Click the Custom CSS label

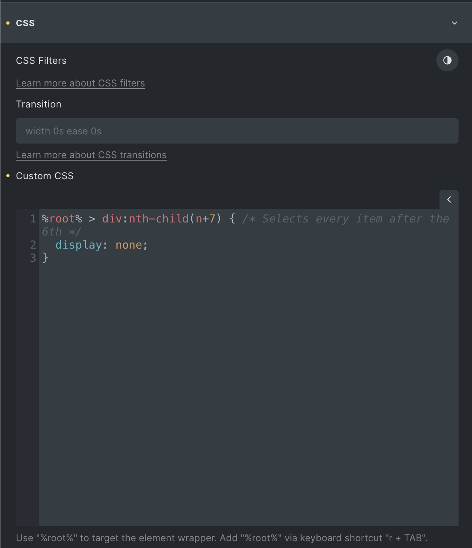[x=45, y=176]
